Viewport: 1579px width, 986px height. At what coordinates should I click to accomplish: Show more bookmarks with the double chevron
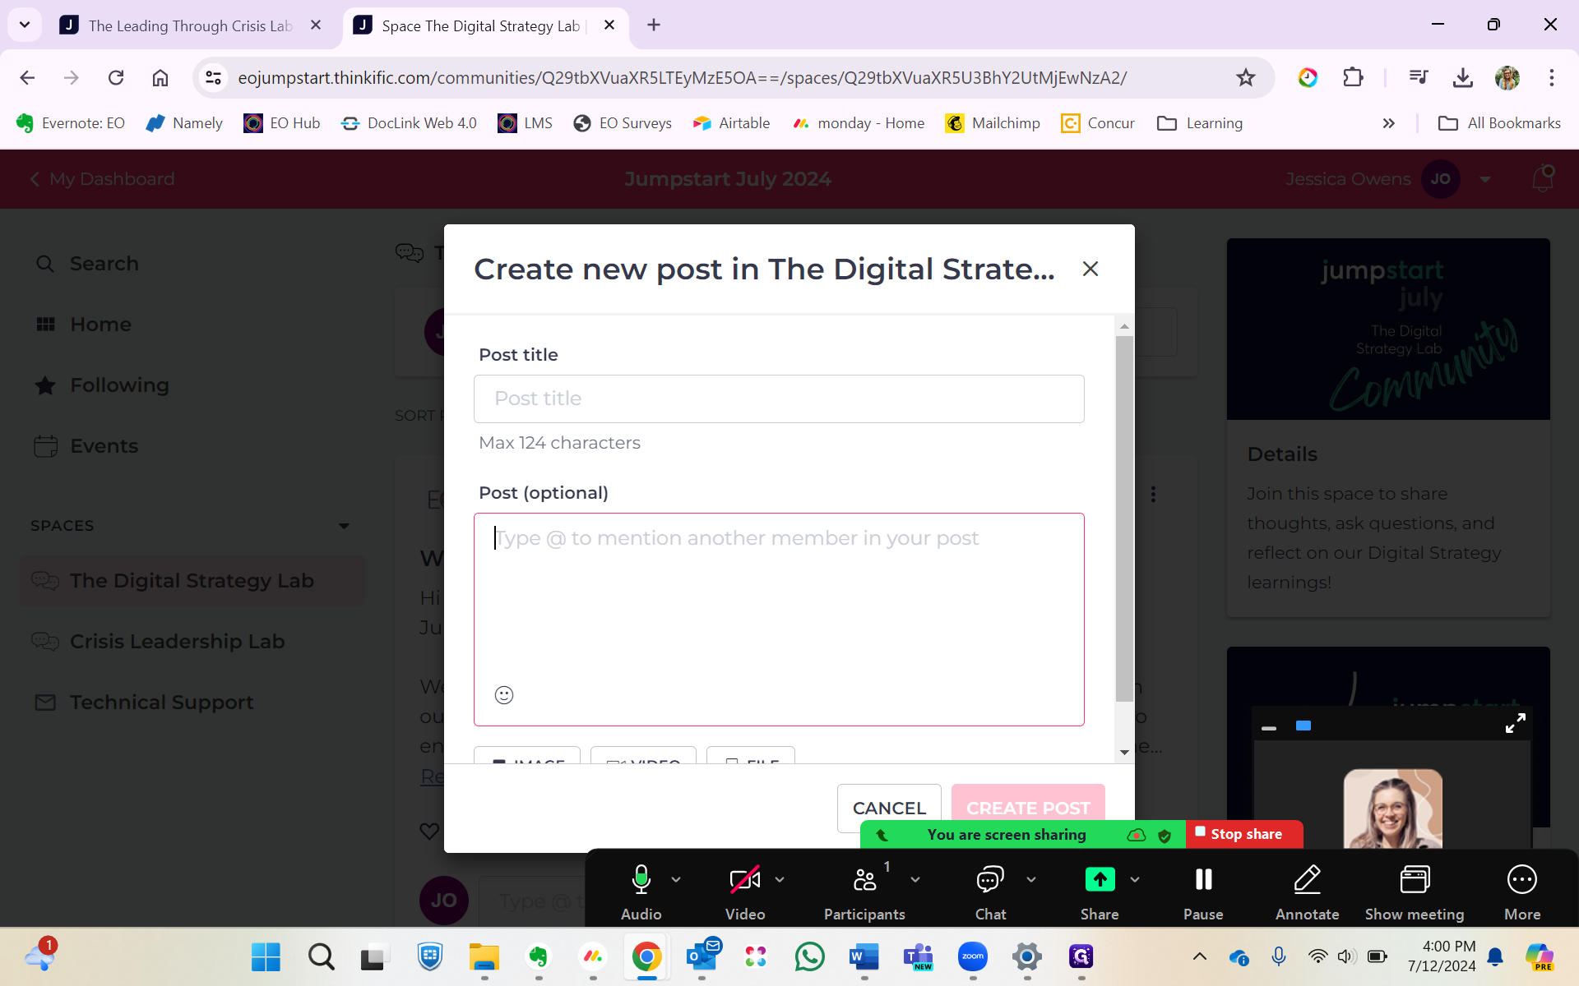(x=1388, y=123)
